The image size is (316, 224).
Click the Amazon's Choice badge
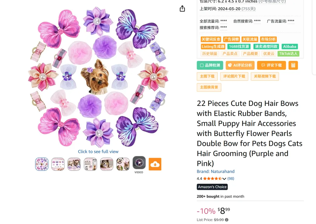pyautogui.click(x=212, y=187)
